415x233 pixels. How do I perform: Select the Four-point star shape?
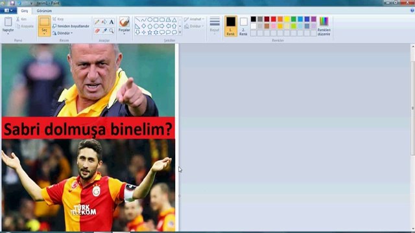coord(143,32)
